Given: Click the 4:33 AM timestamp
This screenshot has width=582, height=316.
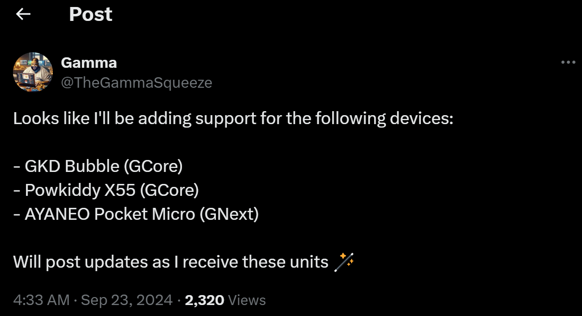Looking at the screenshot, I should [x=41, y=300].
